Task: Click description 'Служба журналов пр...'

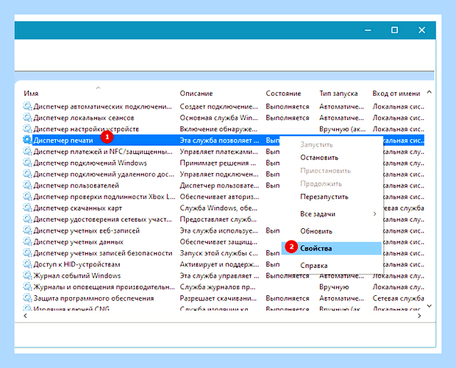Action: click(218, 287)
